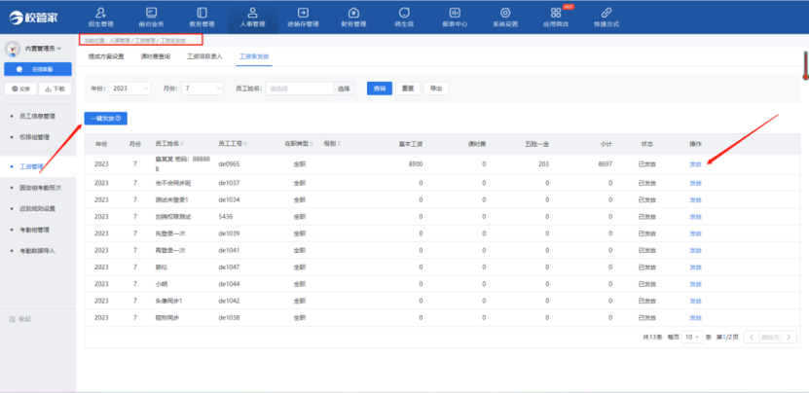Switch to the 提成方案设置 tab
The image size is (809, 393).
pos(106,56)
